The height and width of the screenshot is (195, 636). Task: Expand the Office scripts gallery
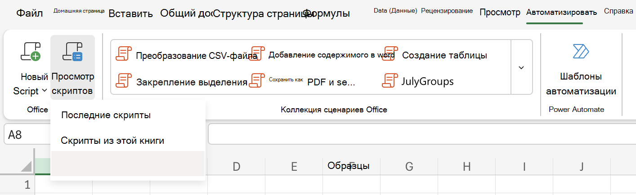coord(521,67)
